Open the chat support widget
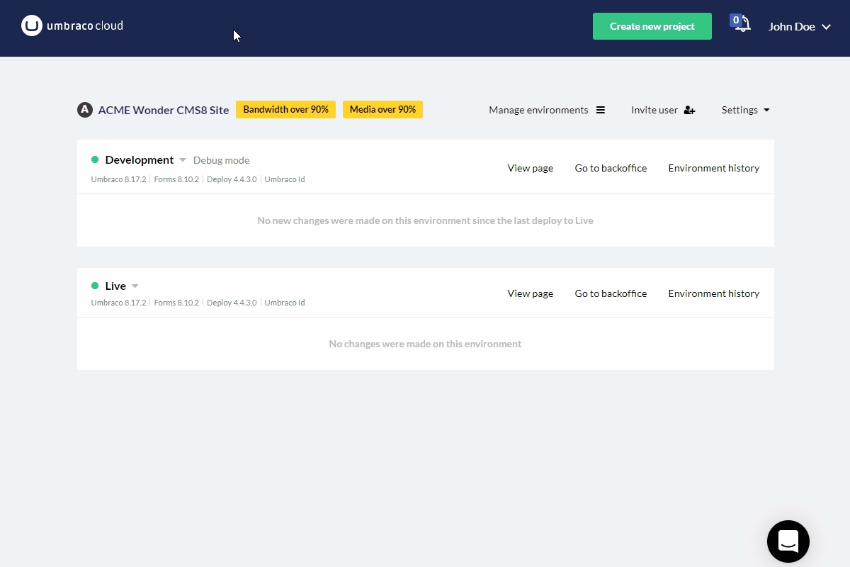Screen dimensions: 850x567 [788, 541]
